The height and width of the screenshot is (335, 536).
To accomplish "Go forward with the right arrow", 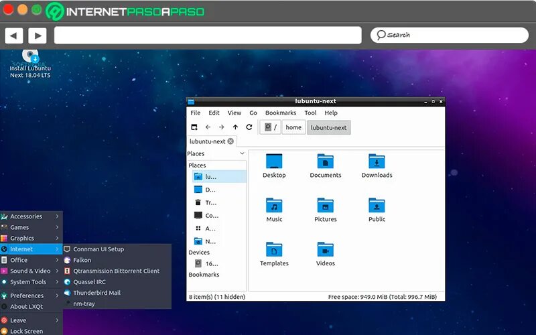I will click(222, 127).
